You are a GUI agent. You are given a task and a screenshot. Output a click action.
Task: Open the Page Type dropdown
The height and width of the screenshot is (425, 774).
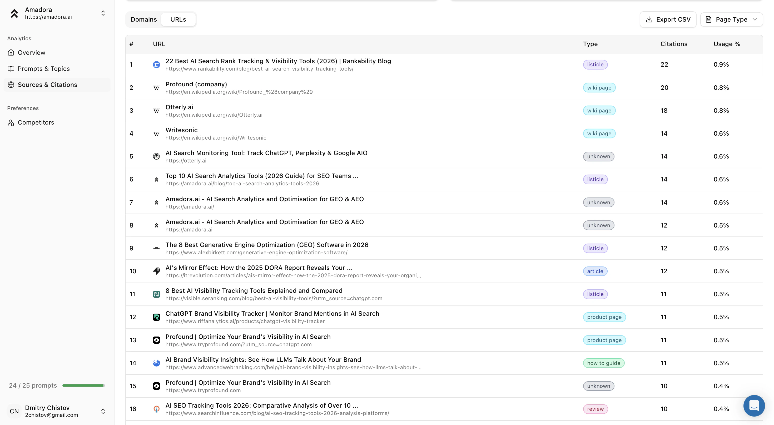[731, 19]
